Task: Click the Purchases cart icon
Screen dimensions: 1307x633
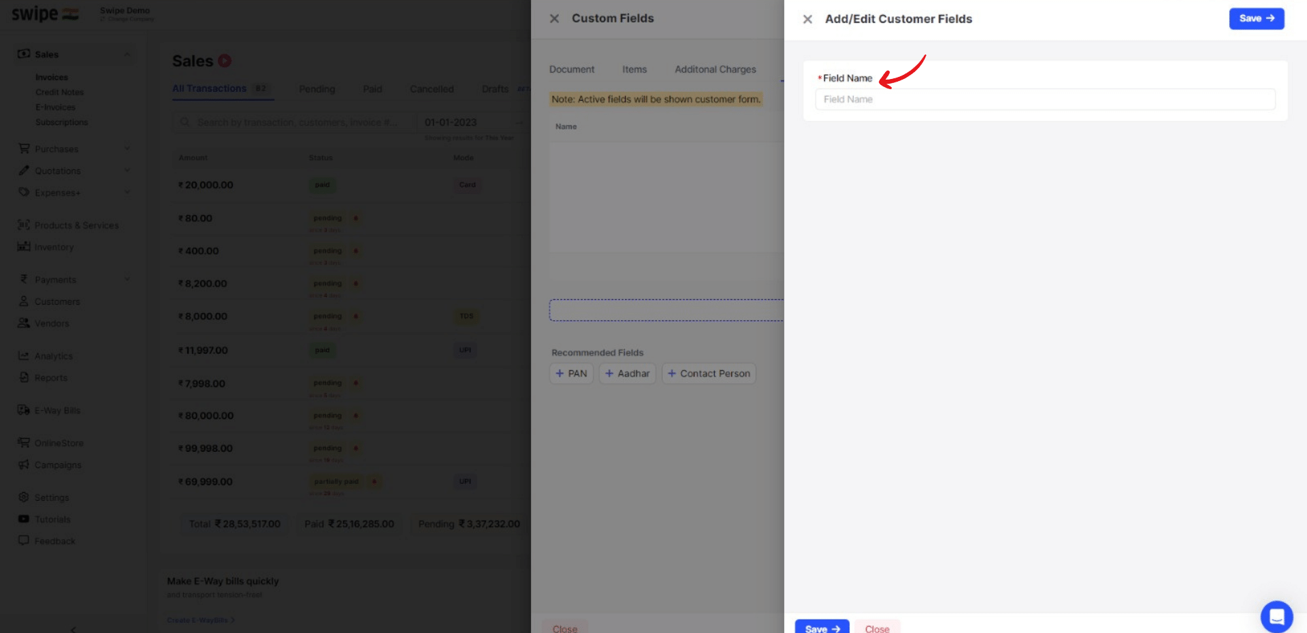Action: 24,148
